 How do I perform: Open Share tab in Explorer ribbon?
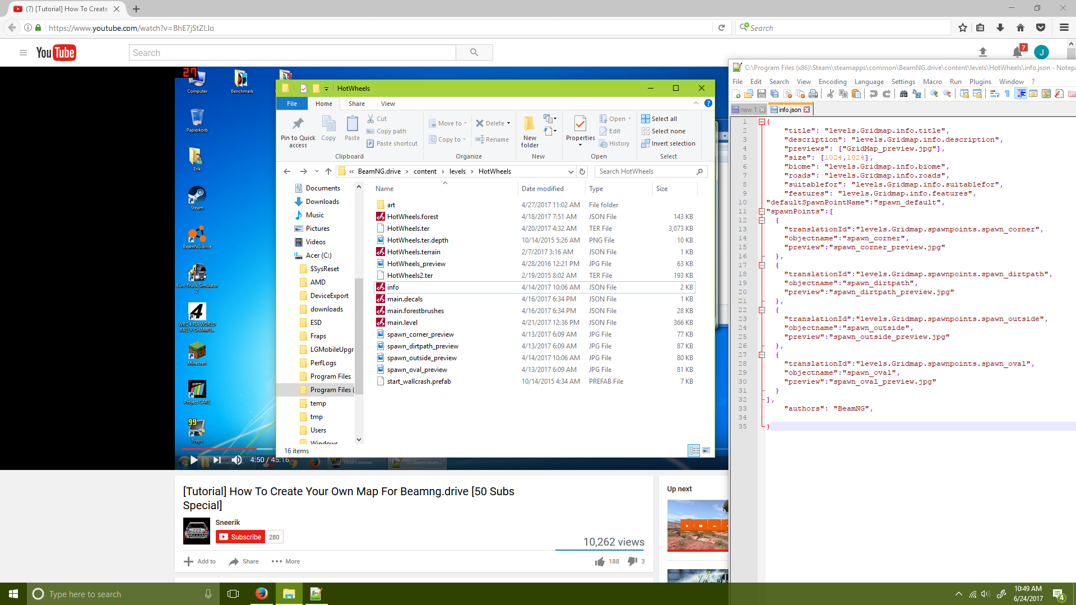click(x=356, y=104)
